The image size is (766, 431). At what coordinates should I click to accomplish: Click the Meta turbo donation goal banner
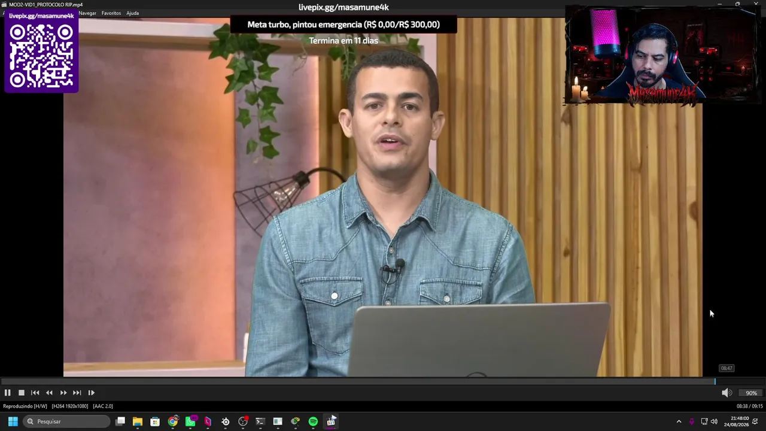pos(344,25)
